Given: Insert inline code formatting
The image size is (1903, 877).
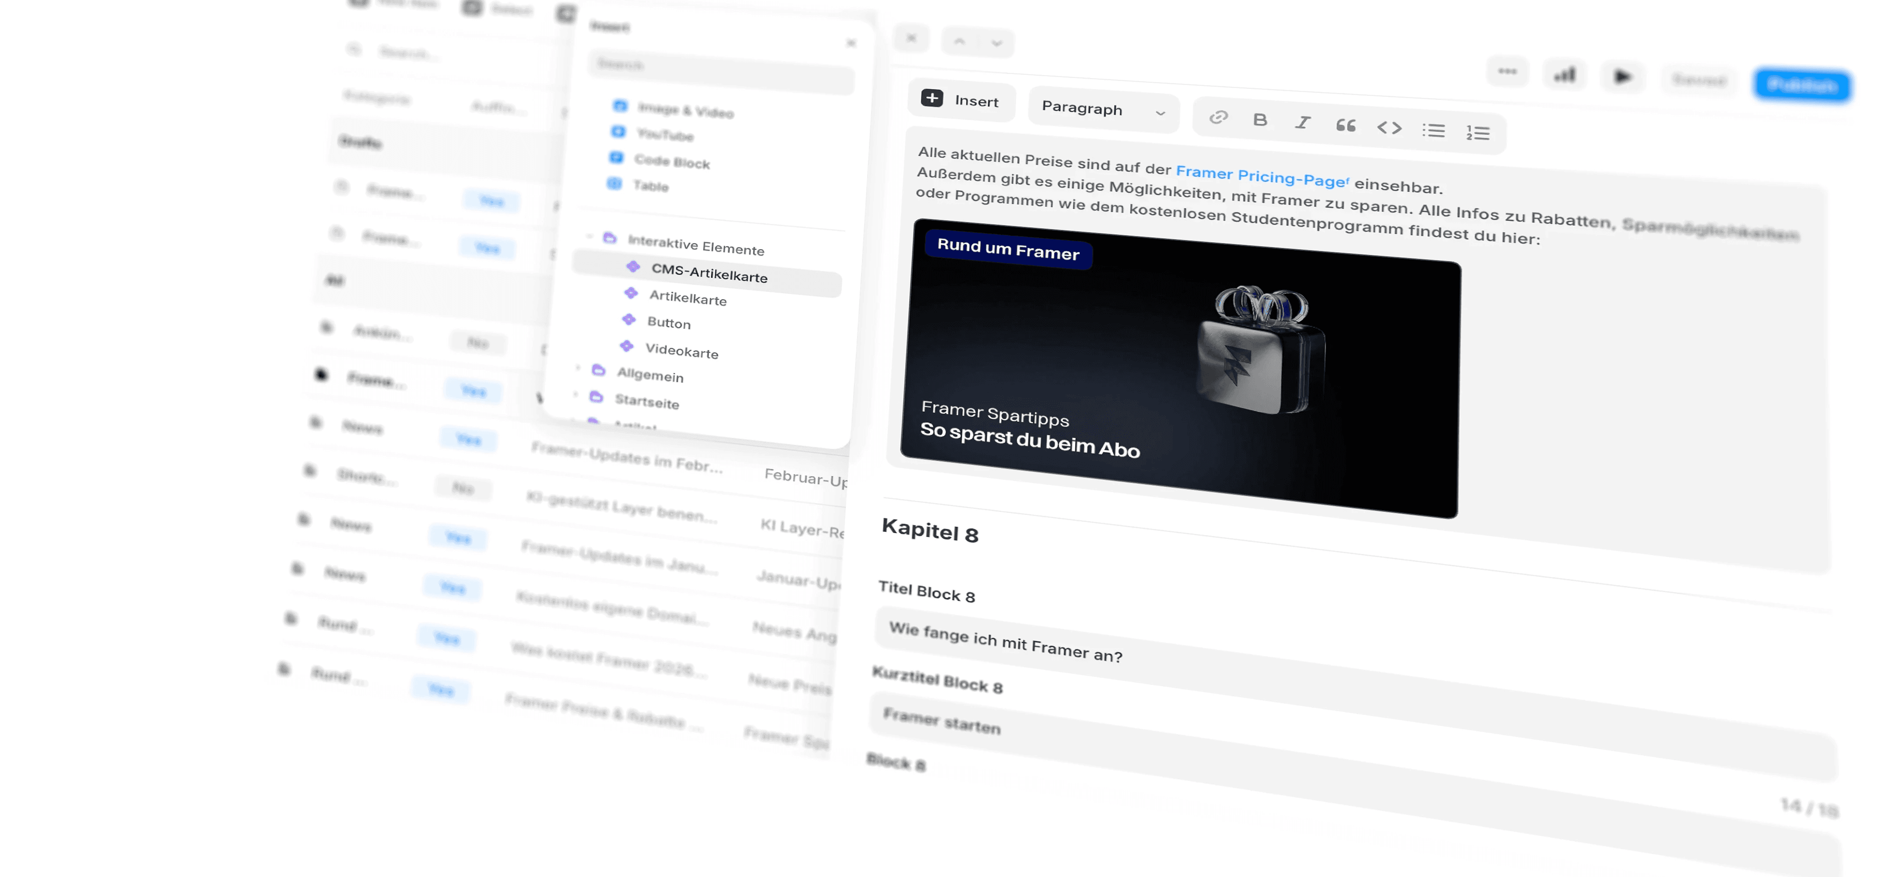Looking at the screenshot, I should (1389, 128).
